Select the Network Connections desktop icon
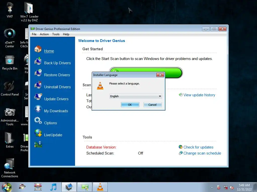The width and height of the screenshot is (257, 192). (10, 168)
